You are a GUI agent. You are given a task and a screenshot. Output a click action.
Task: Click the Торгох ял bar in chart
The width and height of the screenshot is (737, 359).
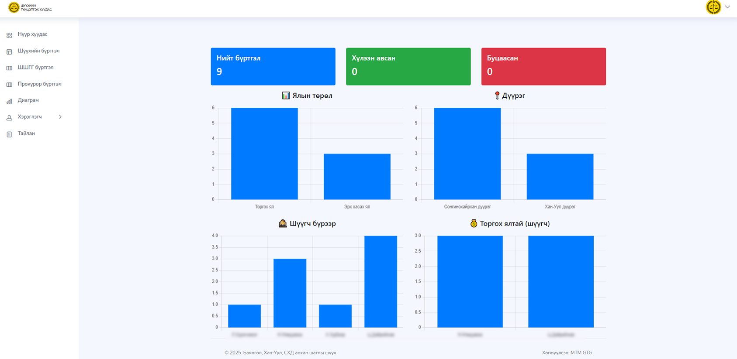(264, 154)
